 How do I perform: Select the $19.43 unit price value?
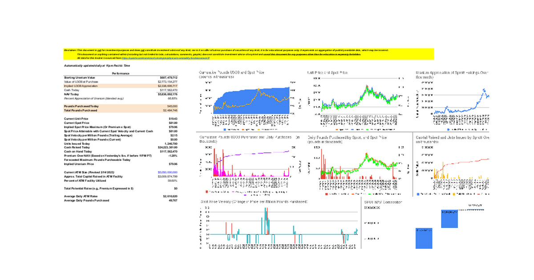(174, 119)
